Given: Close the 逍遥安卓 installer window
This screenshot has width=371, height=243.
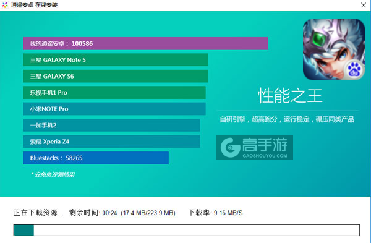Looking at the screenshot, I should pyautogui.click(x=364, y=5).
